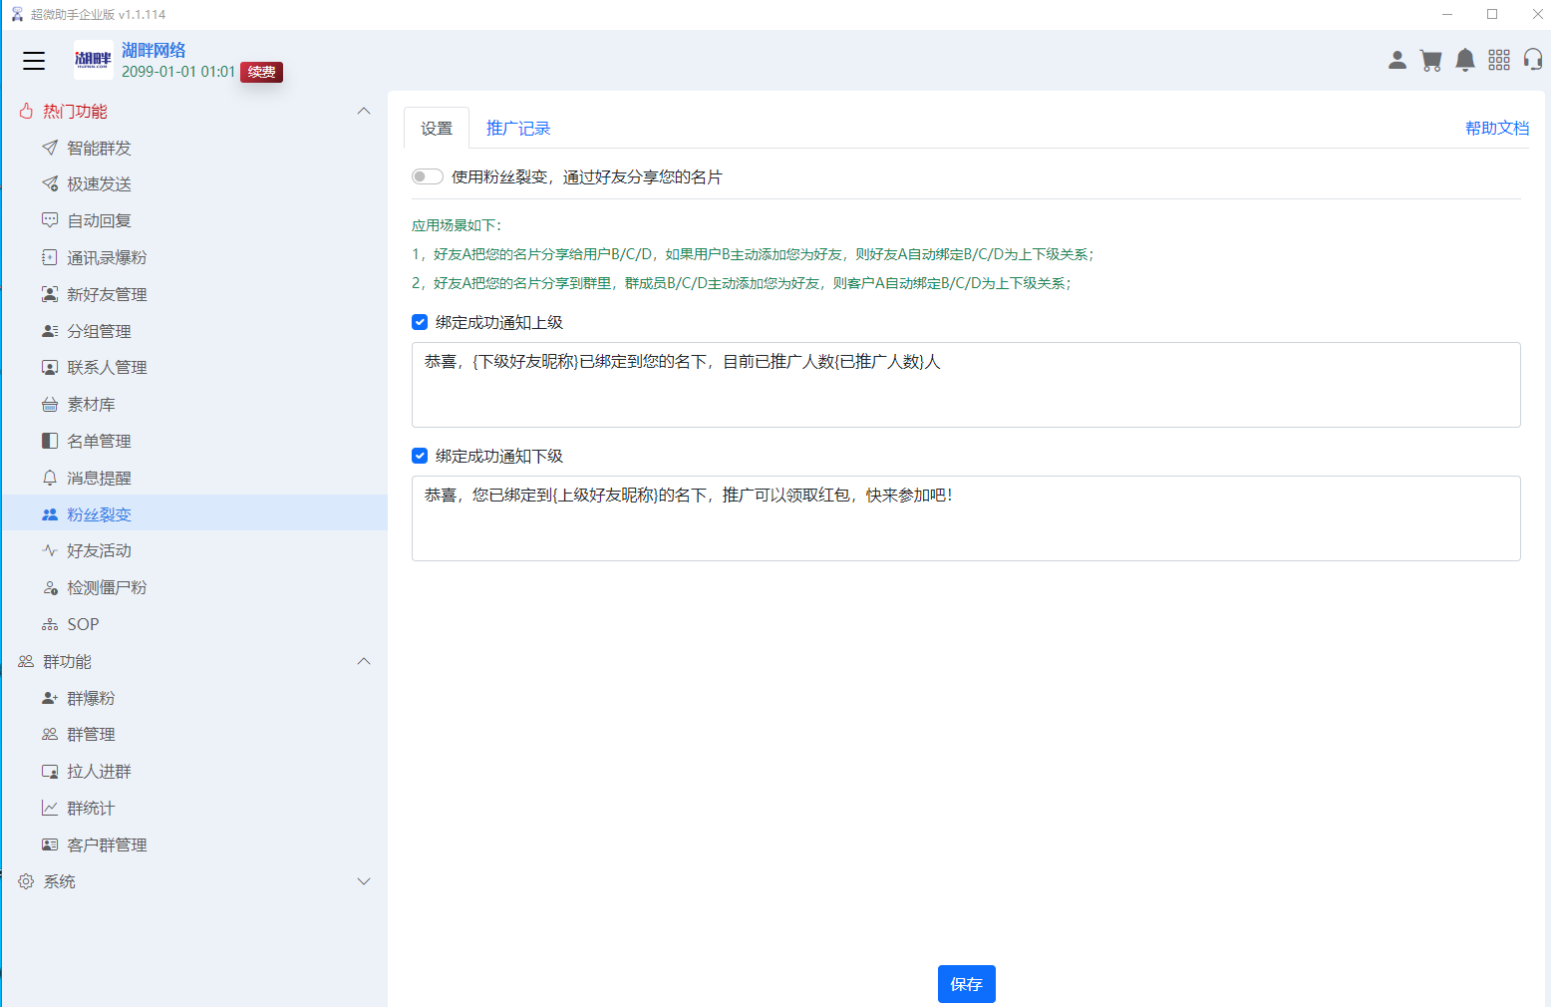
Task: Select the 设置 tab
Action: pyautogui.click(x=436, y=128)
